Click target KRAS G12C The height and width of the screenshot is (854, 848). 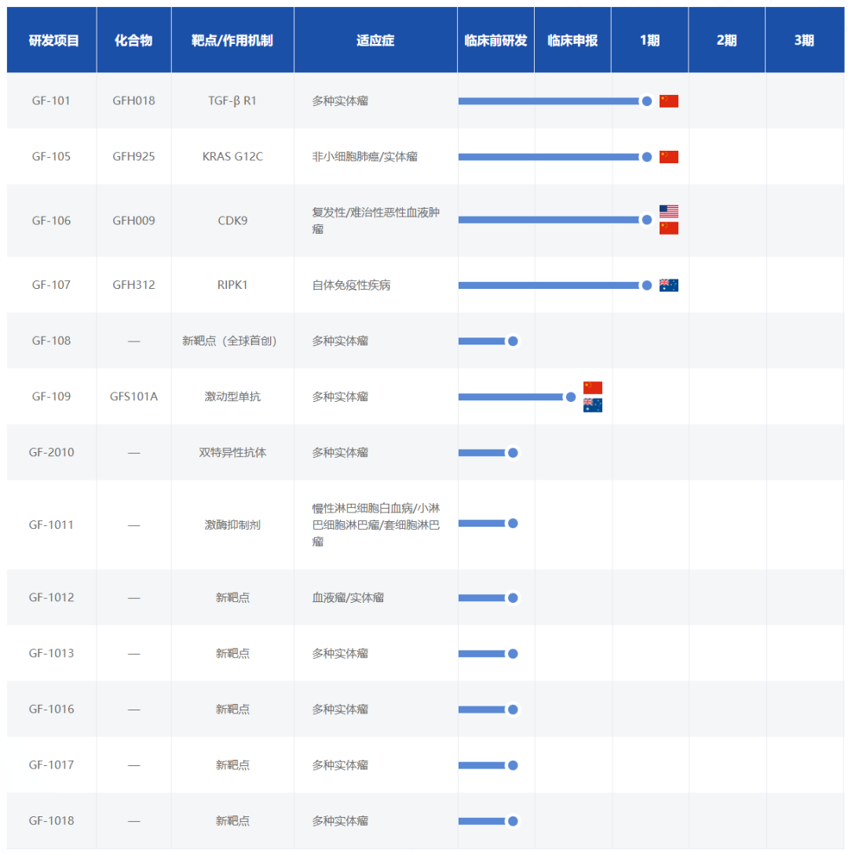pyautogui.click(x=232, y=157)
